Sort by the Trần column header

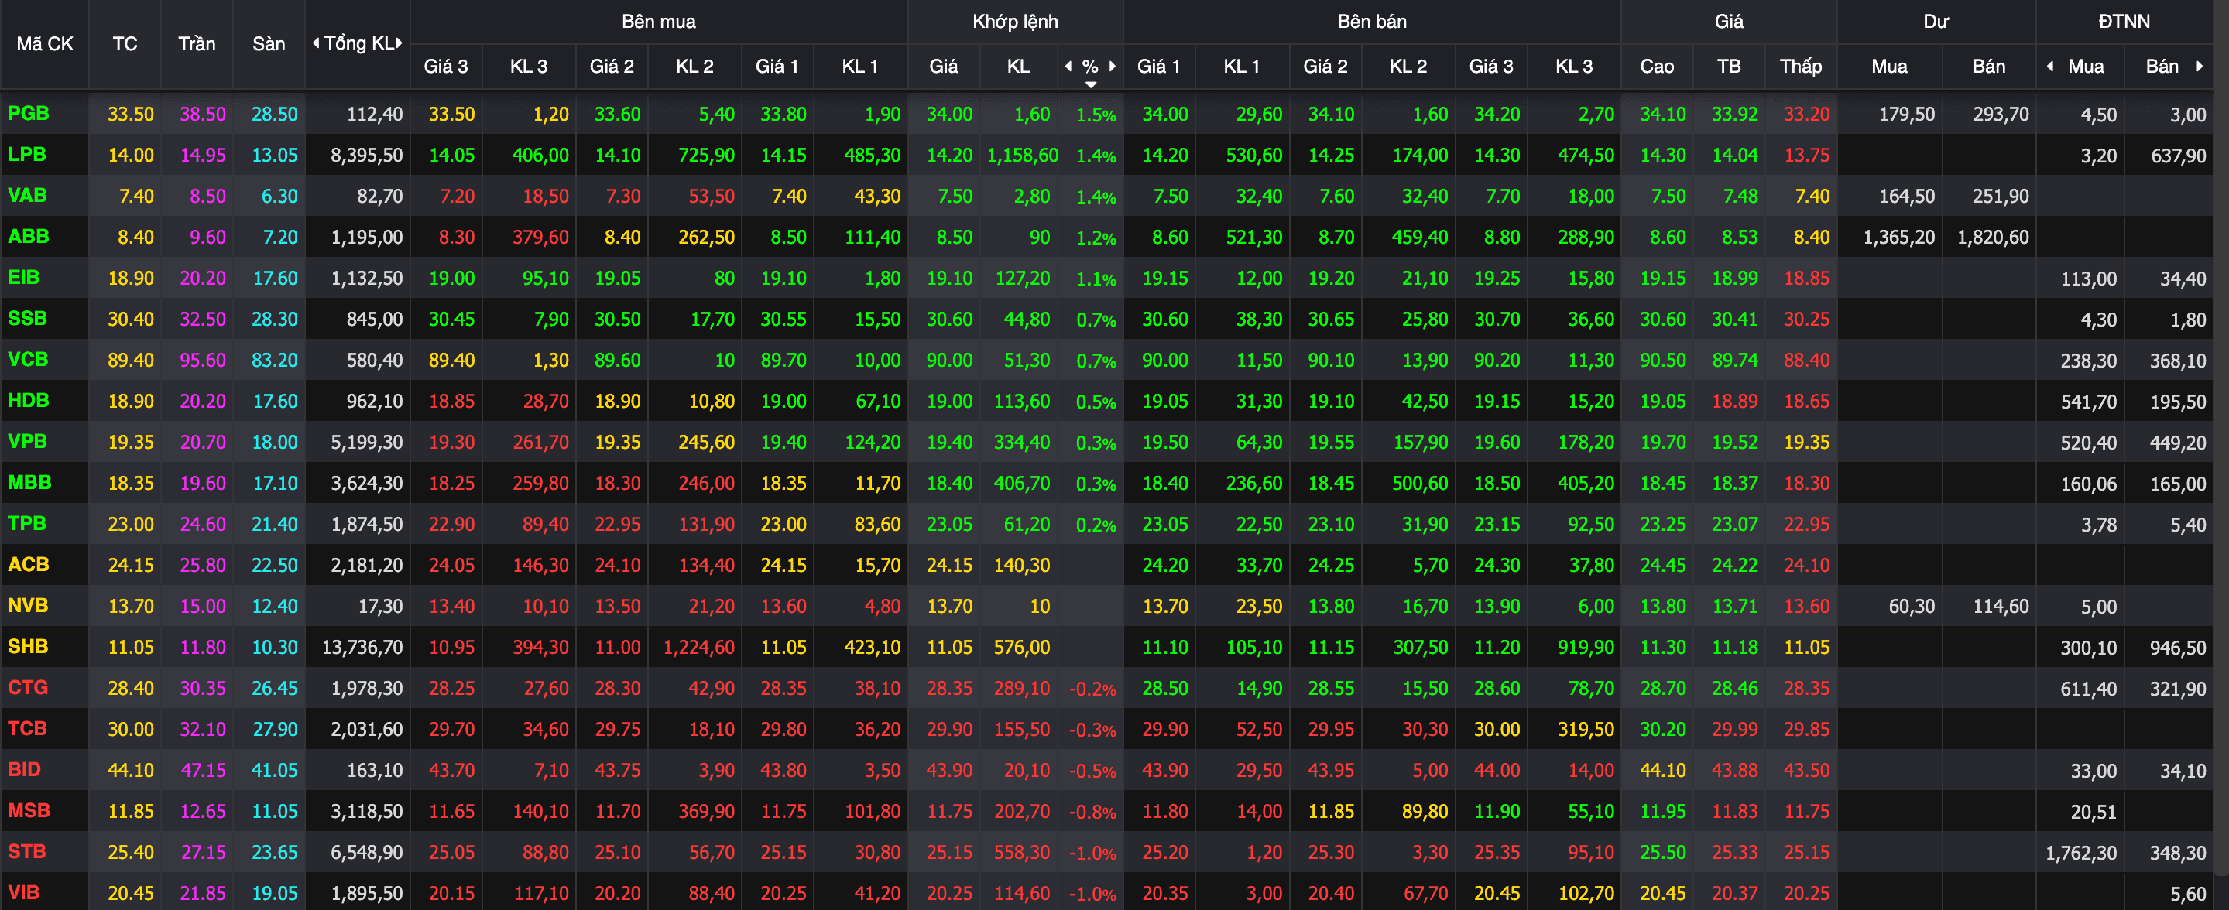coord(197,43)
